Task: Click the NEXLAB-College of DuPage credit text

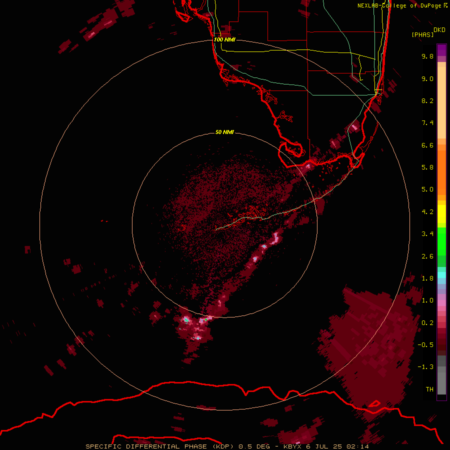Action: pyautogui.click(x=402, y=5)
